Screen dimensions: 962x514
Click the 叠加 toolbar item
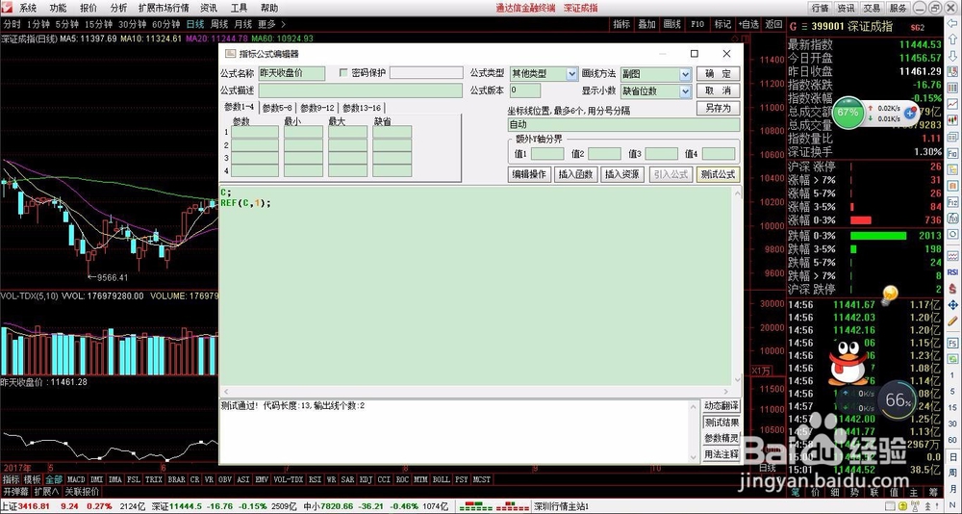click(x=647, y=25)
